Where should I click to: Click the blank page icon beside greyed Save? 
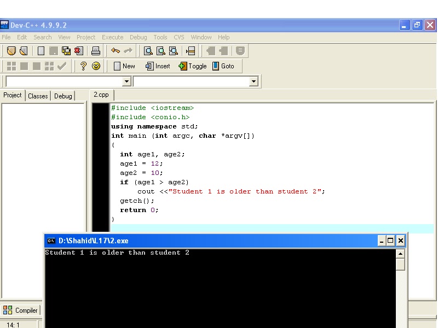(41, 51)
